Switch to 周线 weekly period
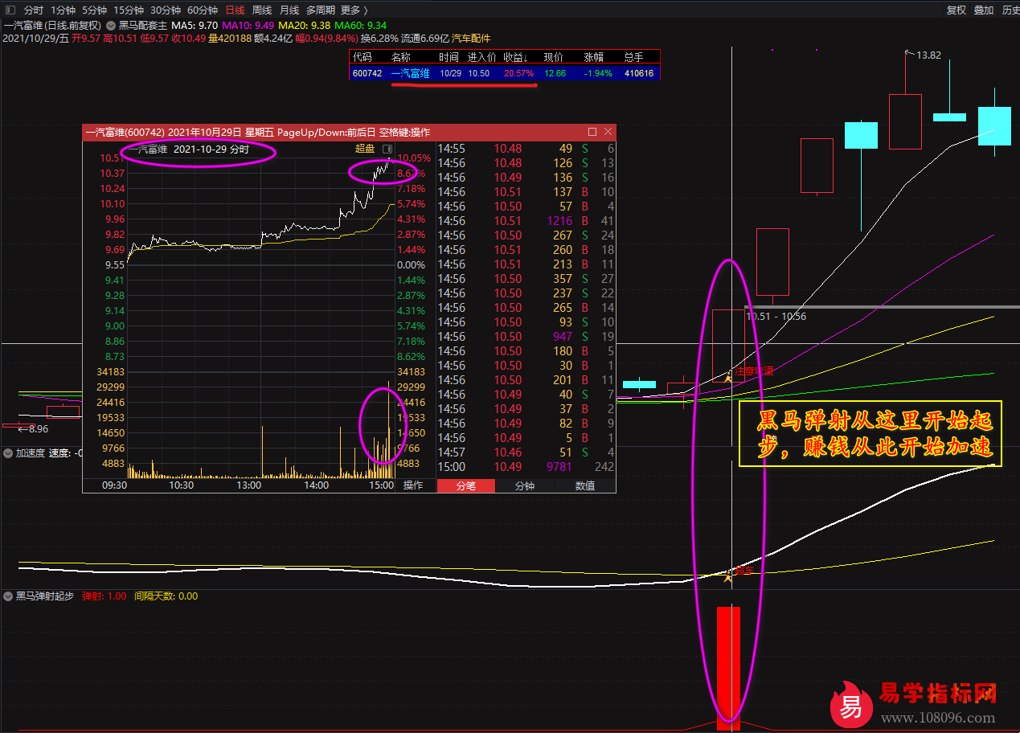 262,10
